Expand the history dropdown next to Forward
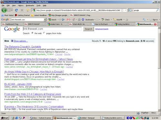The image size is (161, 120). click(x=12, y=10)
